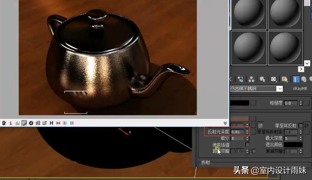Click the 最大深度 value field

point(291,138)
